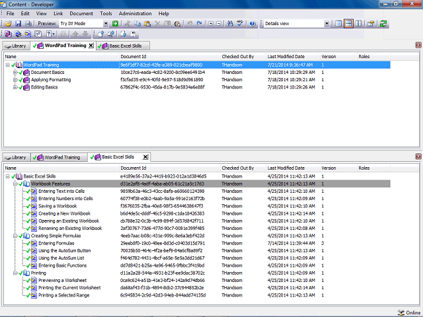423x317 pixels.
Task: Click the folder properties icon beside Refresh
Action: [371, 24]
